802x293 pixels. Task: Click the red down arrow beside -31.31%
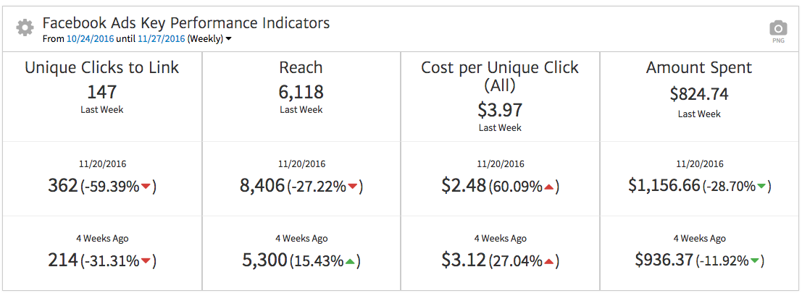pyautogui.click(x=146, y=261)
